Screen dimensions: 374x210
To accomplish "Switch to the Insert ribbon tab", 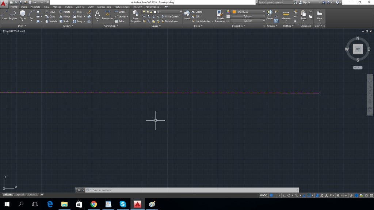I will [x=24, y=7].
